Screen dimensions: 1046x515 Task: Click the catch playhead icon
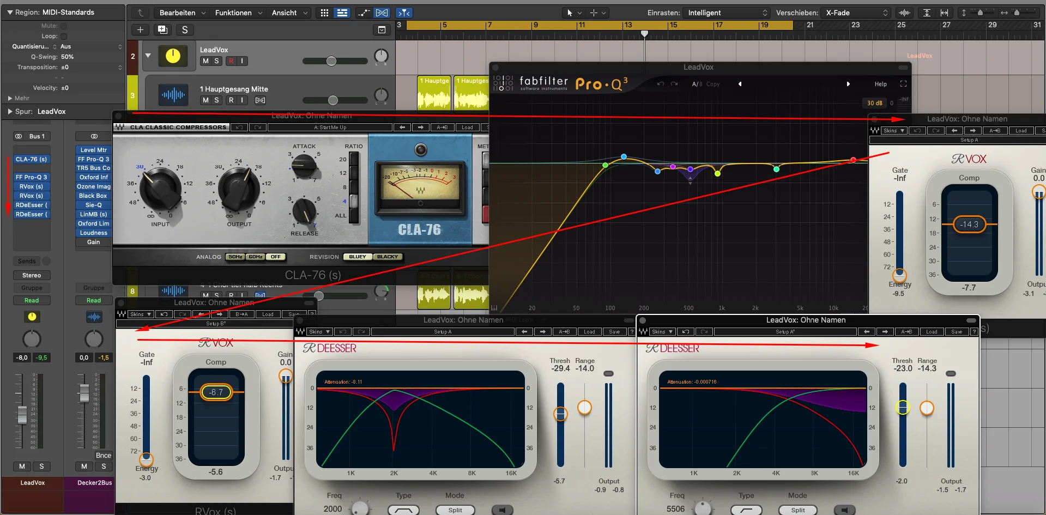[404, 13]
